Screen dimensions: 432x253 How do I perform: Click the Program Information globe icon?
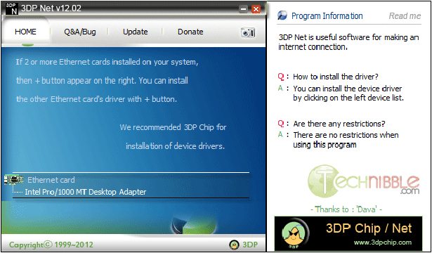click(282, 15)
